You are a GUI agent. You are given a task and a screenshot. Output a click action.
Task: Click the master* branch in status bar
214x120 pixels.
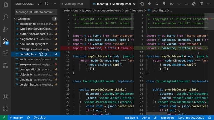click(x=16, y=118)
